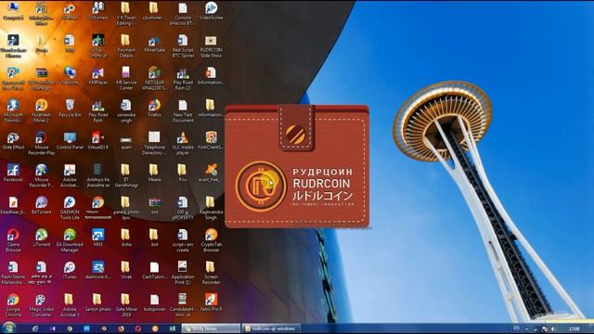Screen dimensions: 594x334
Task: Switch to rudrcoin-qt-windows taskbar button
Action: pyautogui.click(x=271, y=328)
